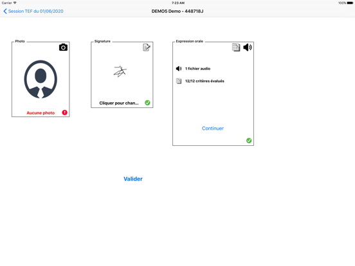Click document icon beside 12/12 critères évalués

(x=179, y=81)
